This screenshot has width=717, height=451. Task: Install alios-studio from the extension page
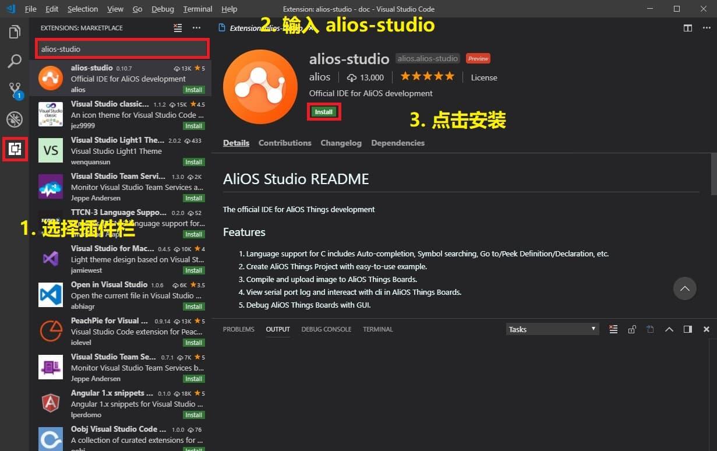[x=324, y=112]
